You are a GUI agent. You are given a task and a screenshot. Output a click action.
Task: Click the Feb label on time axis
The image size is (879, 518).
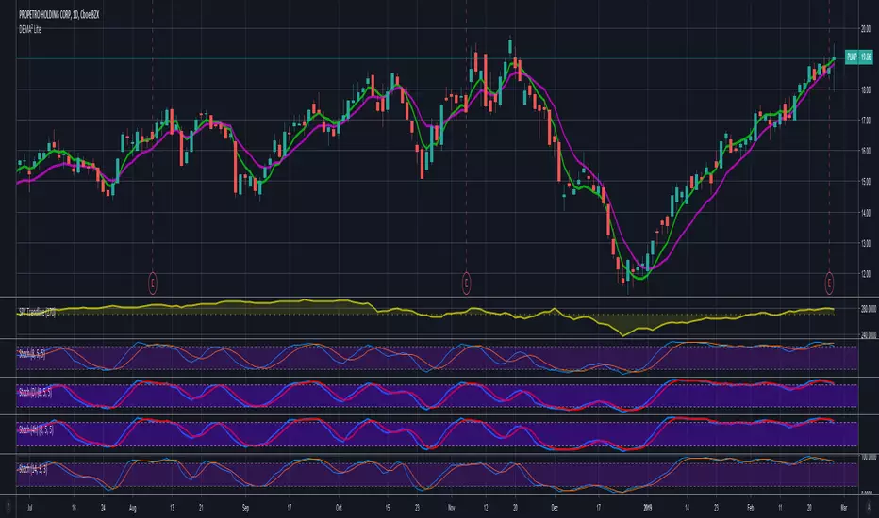pos(750,508)
